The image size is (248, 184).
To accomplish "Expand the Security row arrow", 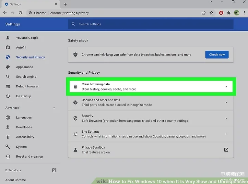I will [226, 118].
